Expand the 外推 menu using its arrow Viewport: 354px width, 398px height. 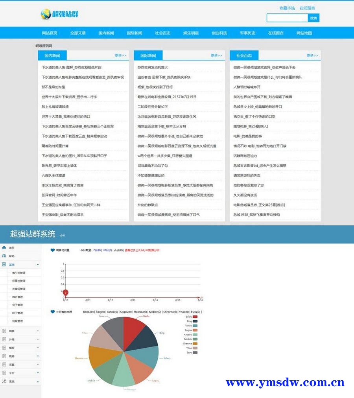[x=38, y=339]
